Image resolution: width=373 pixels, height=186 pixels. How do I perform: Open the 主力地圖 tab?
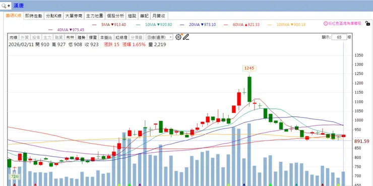(x=94, y=16)
